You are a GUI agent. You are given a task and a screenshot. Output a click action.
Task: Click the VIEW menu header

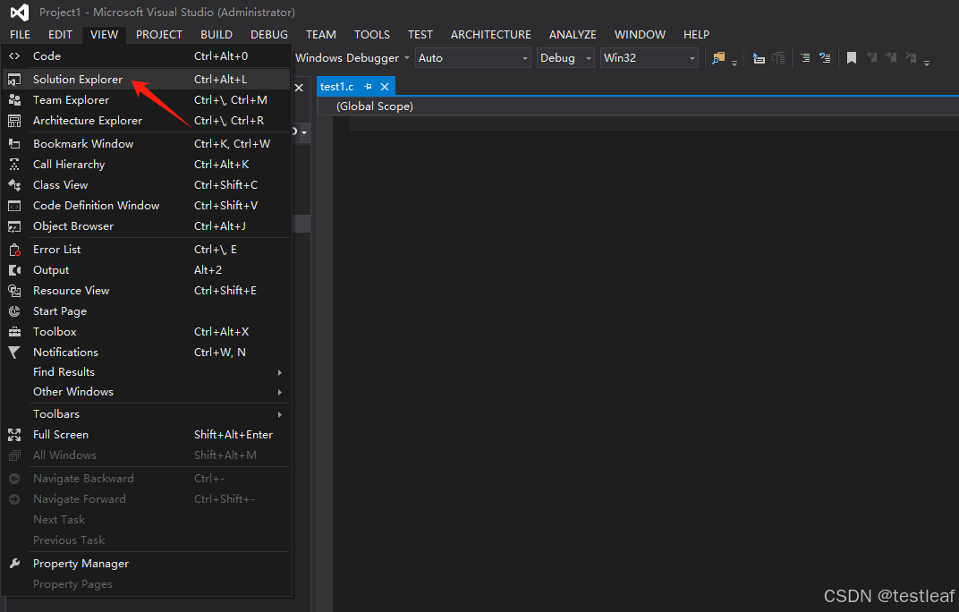pyautogui.click(x=104, y=35)
